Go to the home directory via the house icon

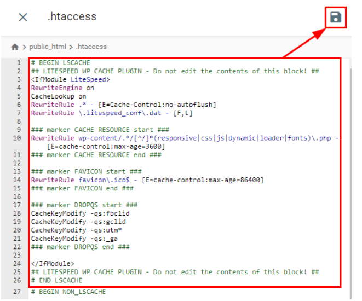15,47
